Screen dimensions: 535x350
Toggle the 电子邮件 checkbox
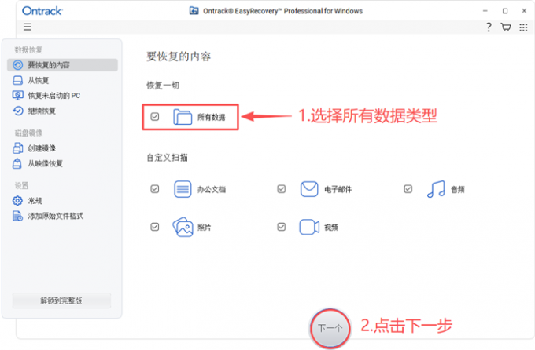(282, 189)
